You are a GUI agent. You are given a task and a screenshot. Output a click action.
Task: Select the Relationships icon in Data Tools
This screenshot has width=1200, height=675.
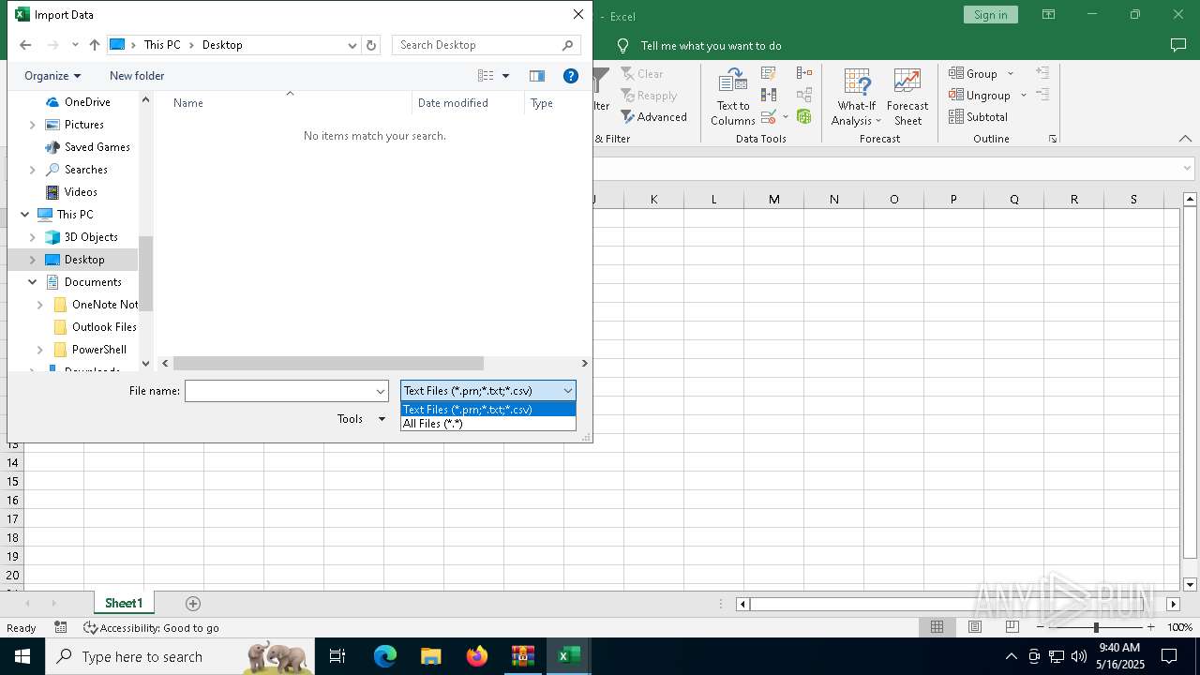(804, 95)
